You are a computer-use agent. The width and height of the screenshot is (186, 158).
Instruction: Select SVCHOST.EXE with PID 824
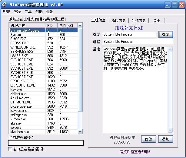[44, 64]
